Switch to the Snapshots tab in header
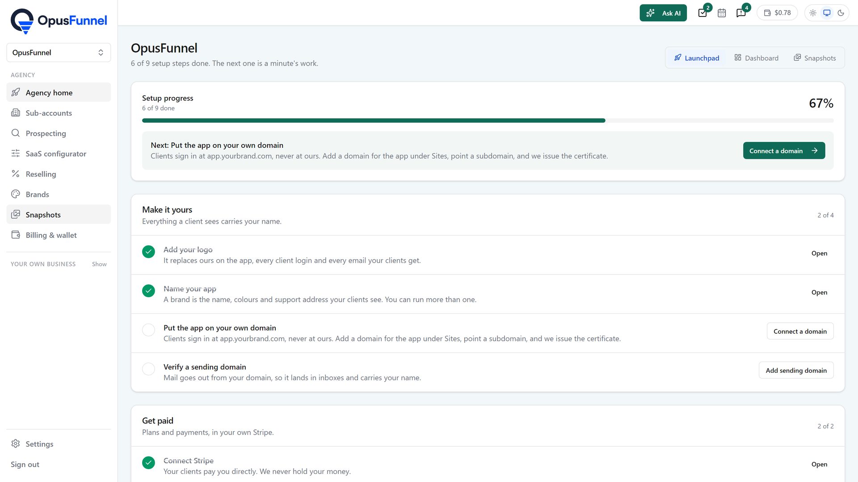 tap(815, 58)
